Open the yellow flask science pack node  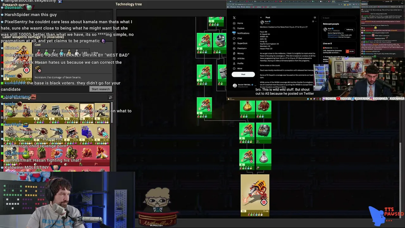(247, 109)
